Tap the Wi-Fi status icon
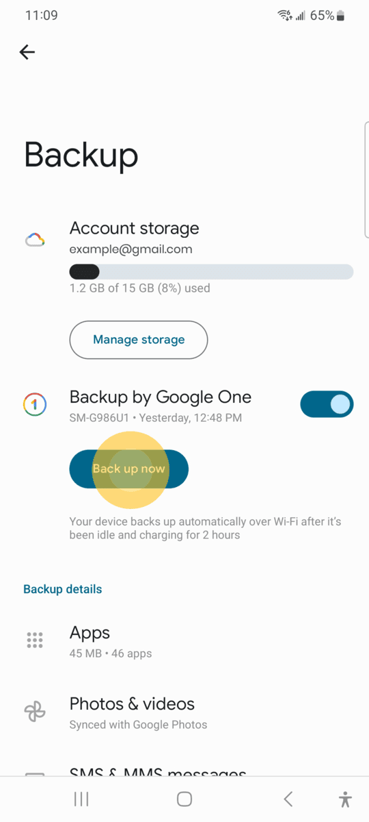This screenshot has width=369, height=822. 284,15
